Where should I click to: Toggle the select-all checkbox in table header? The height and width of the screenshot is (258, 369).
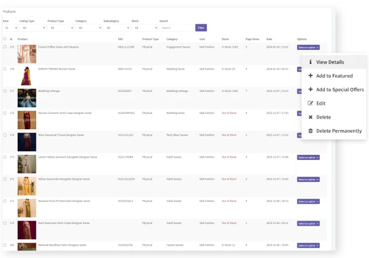[5, 39]
